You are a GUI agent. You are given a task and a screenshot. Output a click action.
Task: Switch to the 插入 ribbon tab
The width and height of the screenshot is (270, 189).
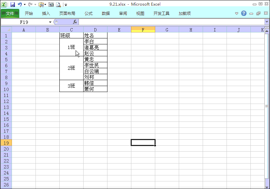pos(46,13)
